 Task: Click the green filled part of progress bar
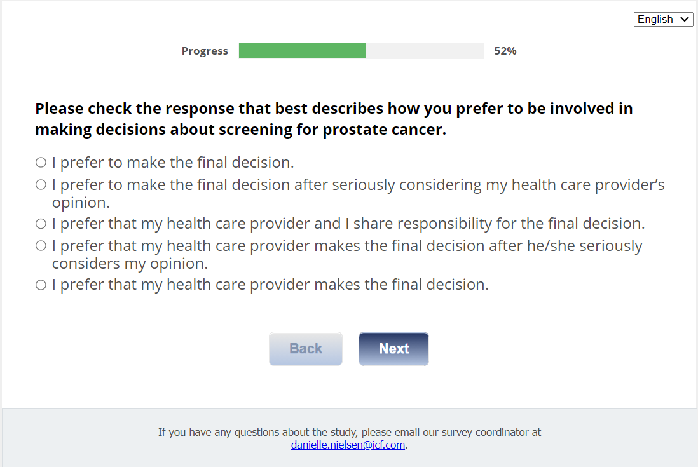tap(303, 51)
